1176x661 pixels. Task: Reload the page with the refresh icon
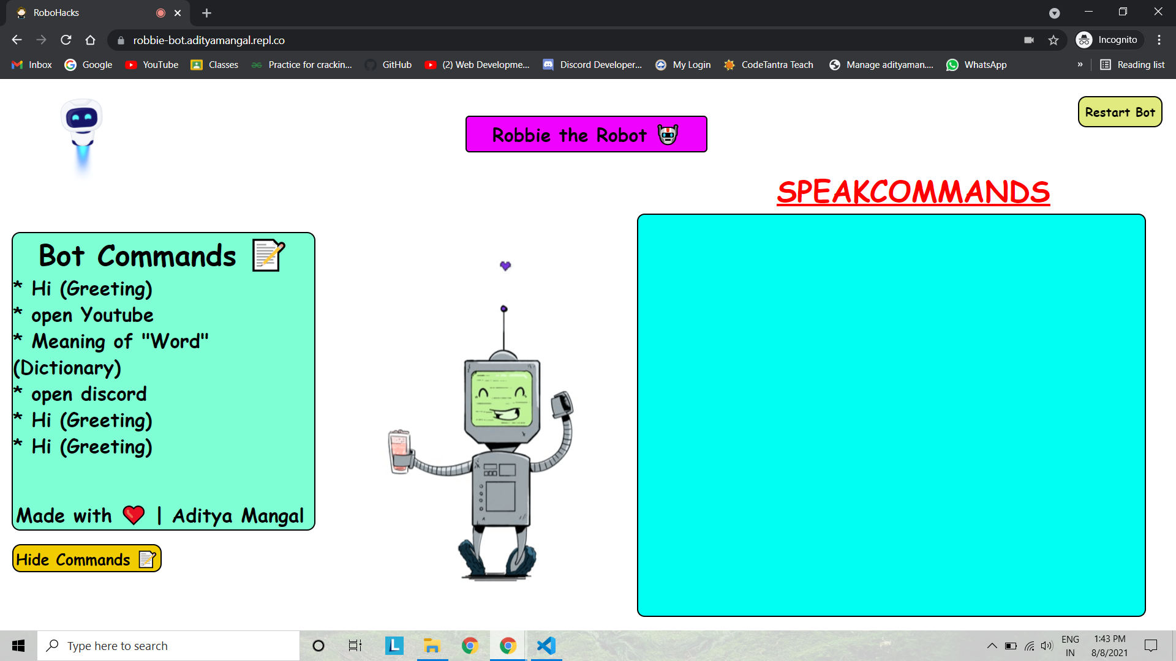click(x=66, y=40)
